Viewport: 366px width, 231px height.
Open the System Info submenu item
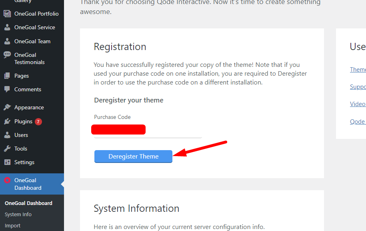pos(18,215)
